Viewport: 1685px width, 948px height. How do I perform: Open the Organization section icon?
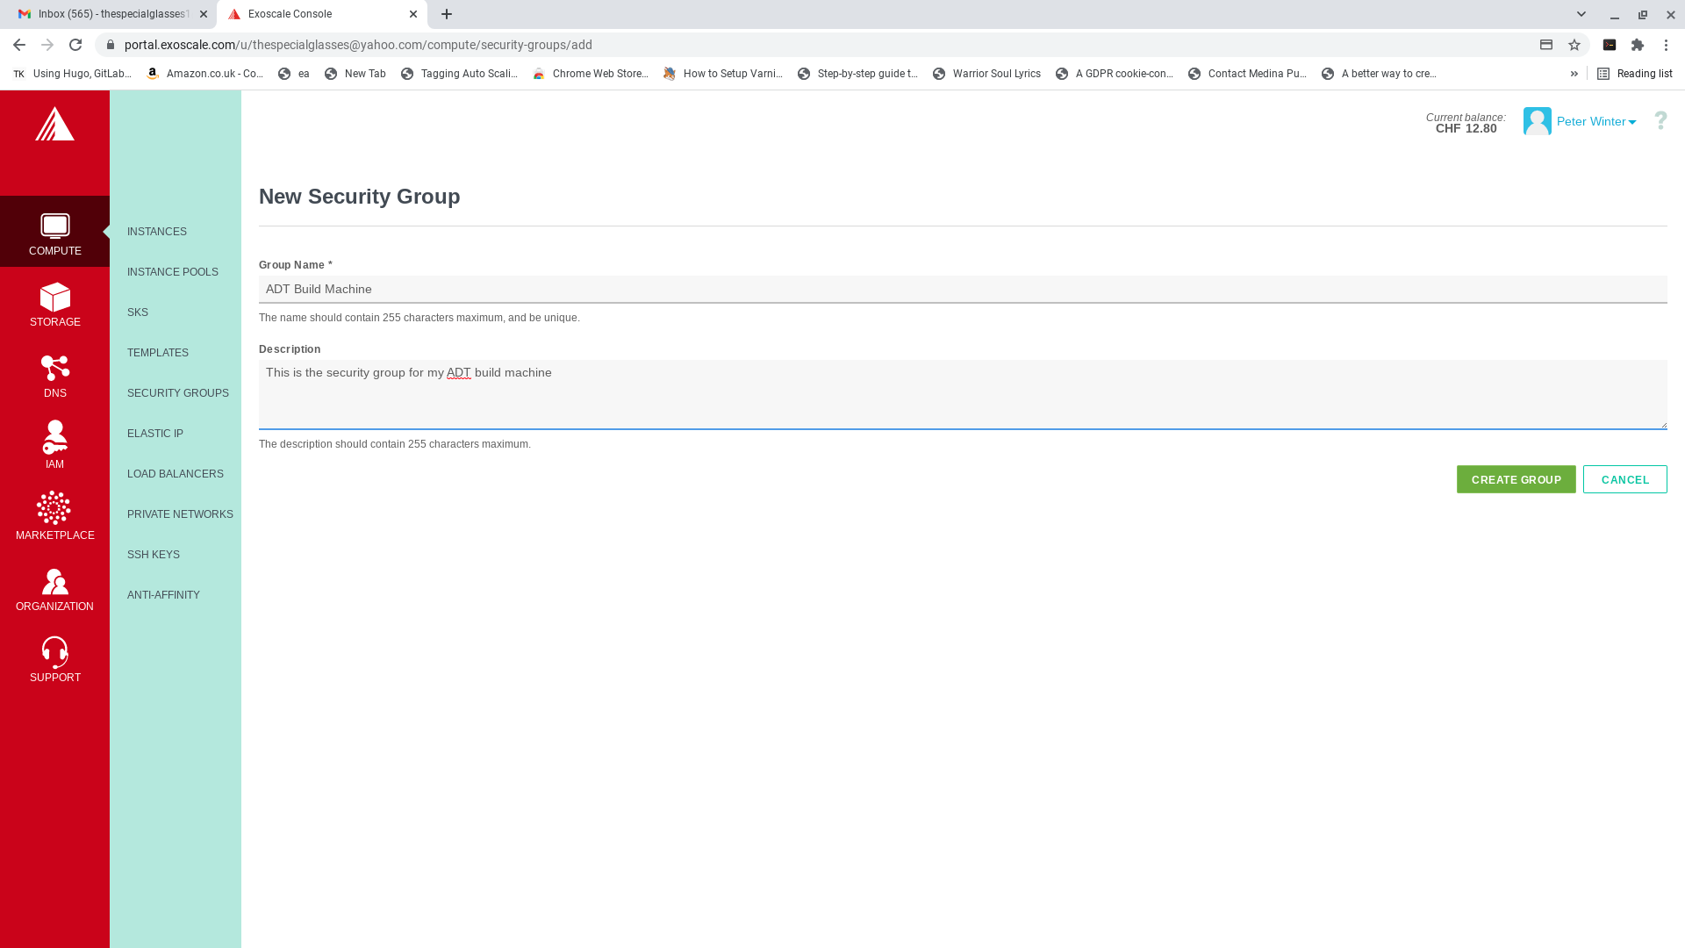pos(54,581)
